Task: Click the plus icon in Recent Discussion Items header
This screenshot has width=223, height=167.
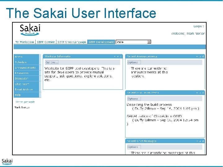Action: [x=197, y=93]
